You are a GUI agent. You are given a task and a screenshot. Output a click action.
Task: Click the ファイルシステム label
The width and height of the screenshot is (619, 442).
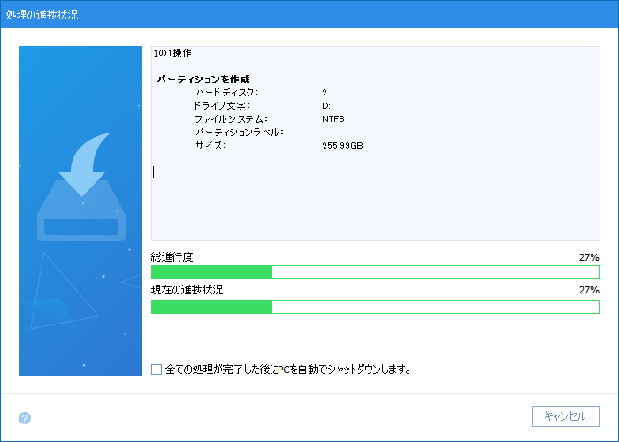point(232,118)
